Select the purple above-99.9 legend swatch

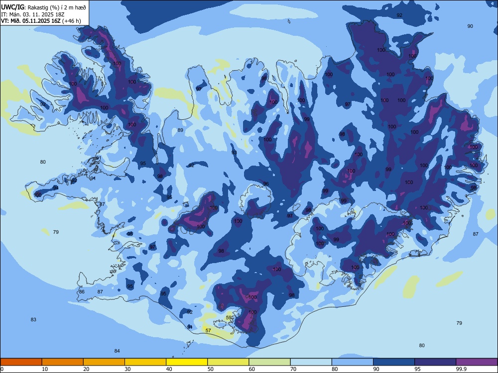point(477,362)
